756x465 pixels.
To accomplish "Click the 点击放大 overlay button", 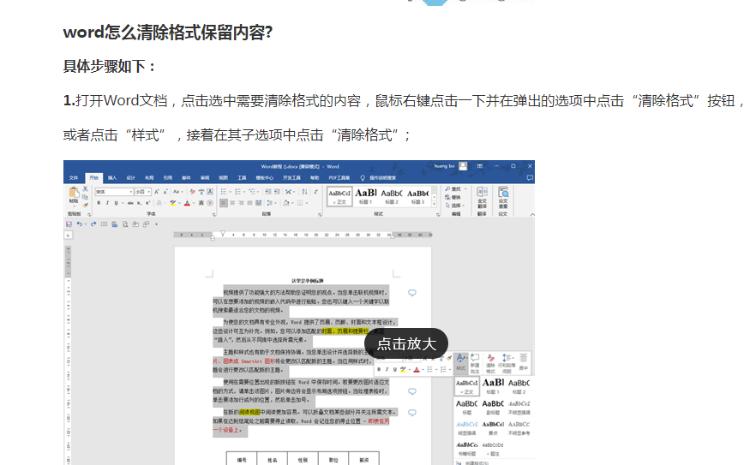I will click(406, 343).
